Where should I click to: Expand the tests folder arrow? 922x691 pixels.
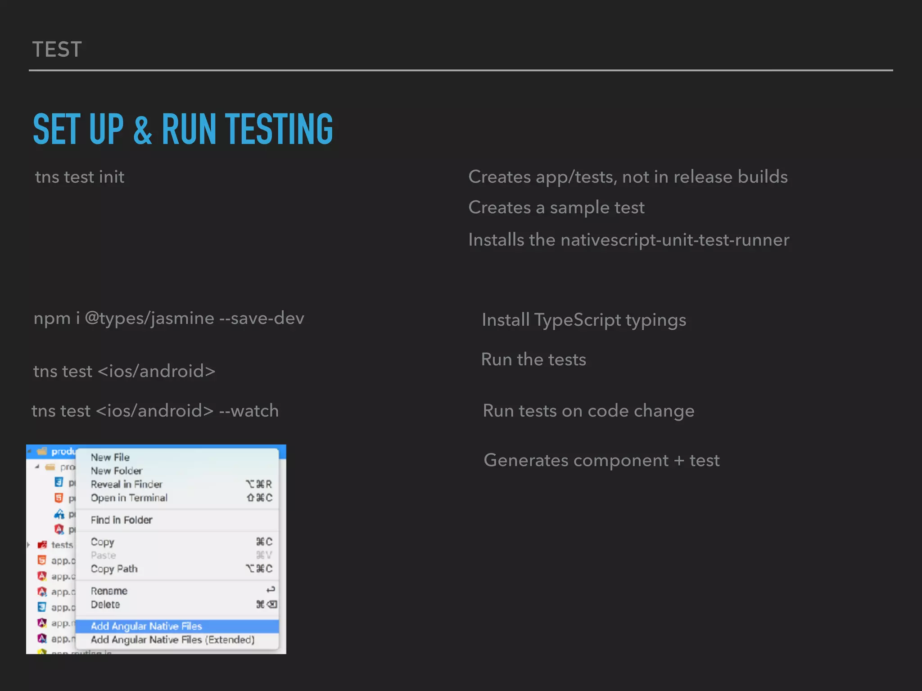click(x=29, y=545)
